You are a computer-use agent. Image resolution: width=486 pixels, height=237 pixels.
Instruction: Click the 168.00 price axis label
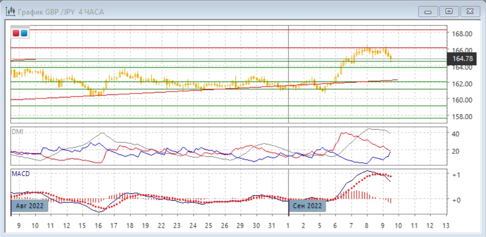click(461, 34)
